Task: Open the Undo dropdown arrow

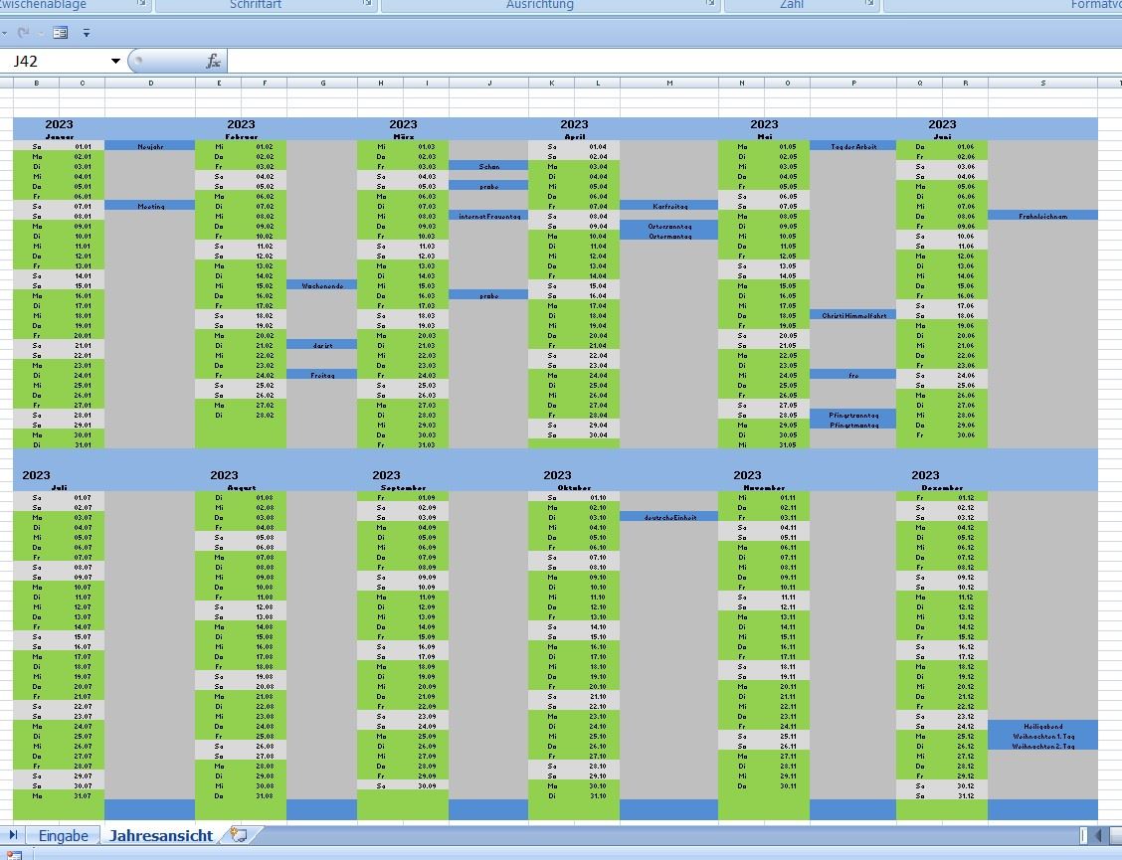Action: coord(5,32)
